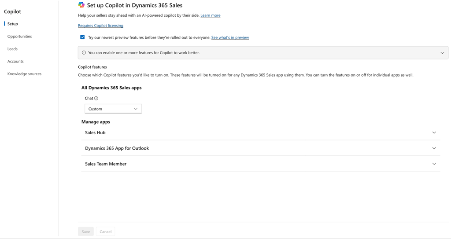Screen dimensions: 451x239
Task: Open the See what's in preview link
Action: click(230, 37)
